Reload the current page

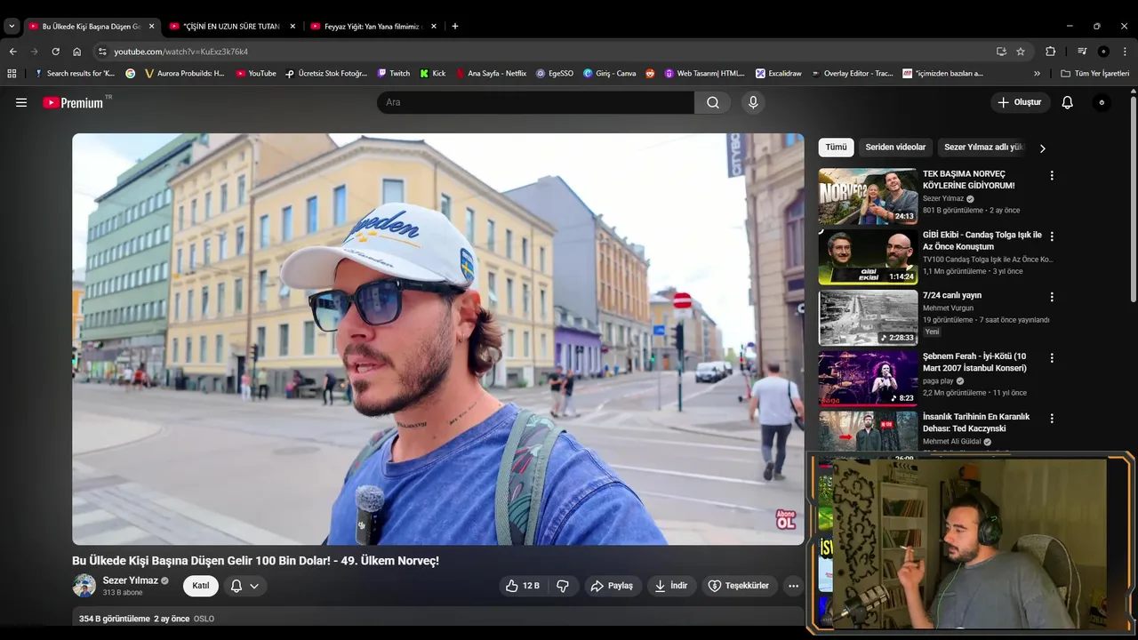tap(55, 52)
